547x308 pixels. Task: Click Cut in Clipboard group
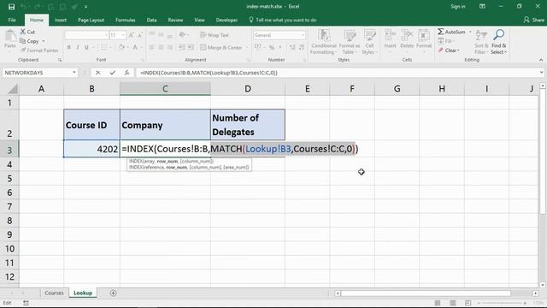27,32
